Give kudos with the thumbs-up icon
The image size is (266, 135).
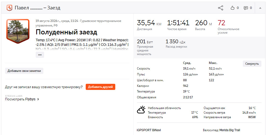[x=232, y=8]
